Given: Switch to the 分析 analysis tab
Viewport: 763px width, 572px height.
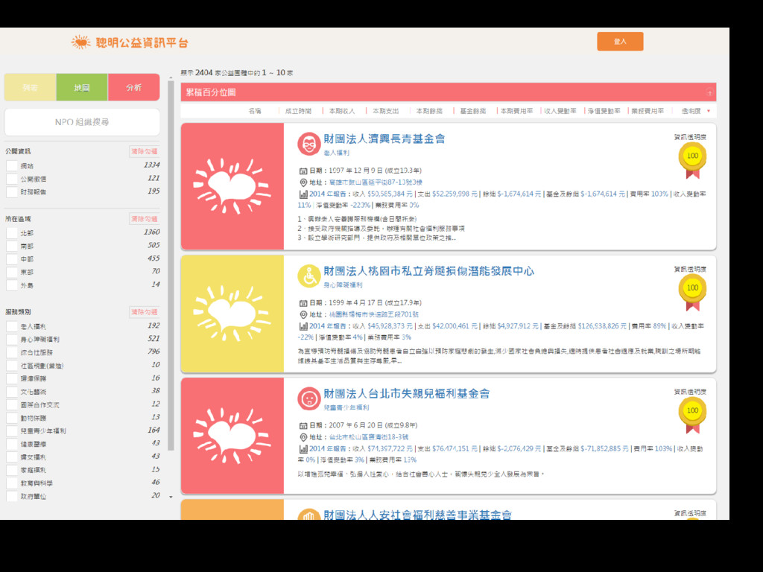Looking at the screenshot, I should tap(134, 88).
